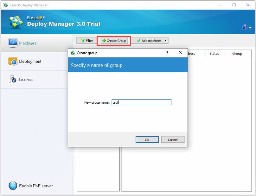Click the Create Group toolbar button

(114, 41)
